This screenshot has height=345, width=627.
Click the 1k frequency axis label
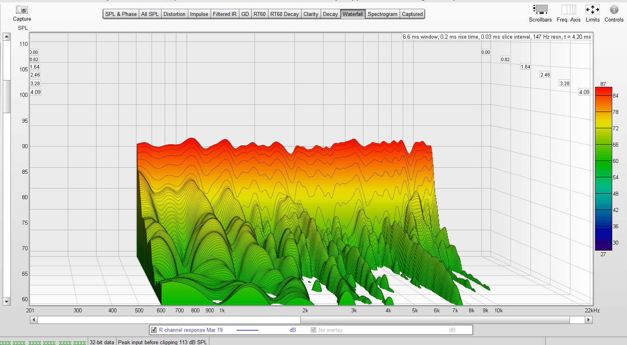click(222, 310)
